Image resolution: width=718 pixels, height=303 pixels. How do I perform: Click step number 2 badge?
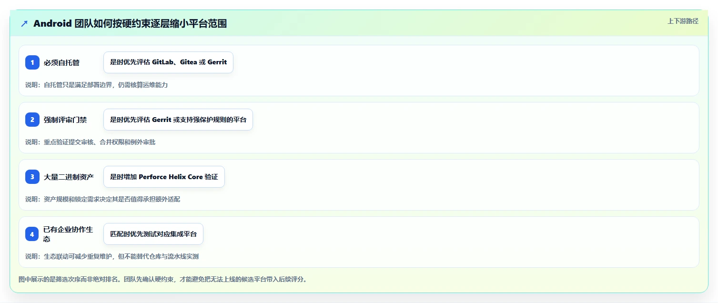(x=32, y=120)
